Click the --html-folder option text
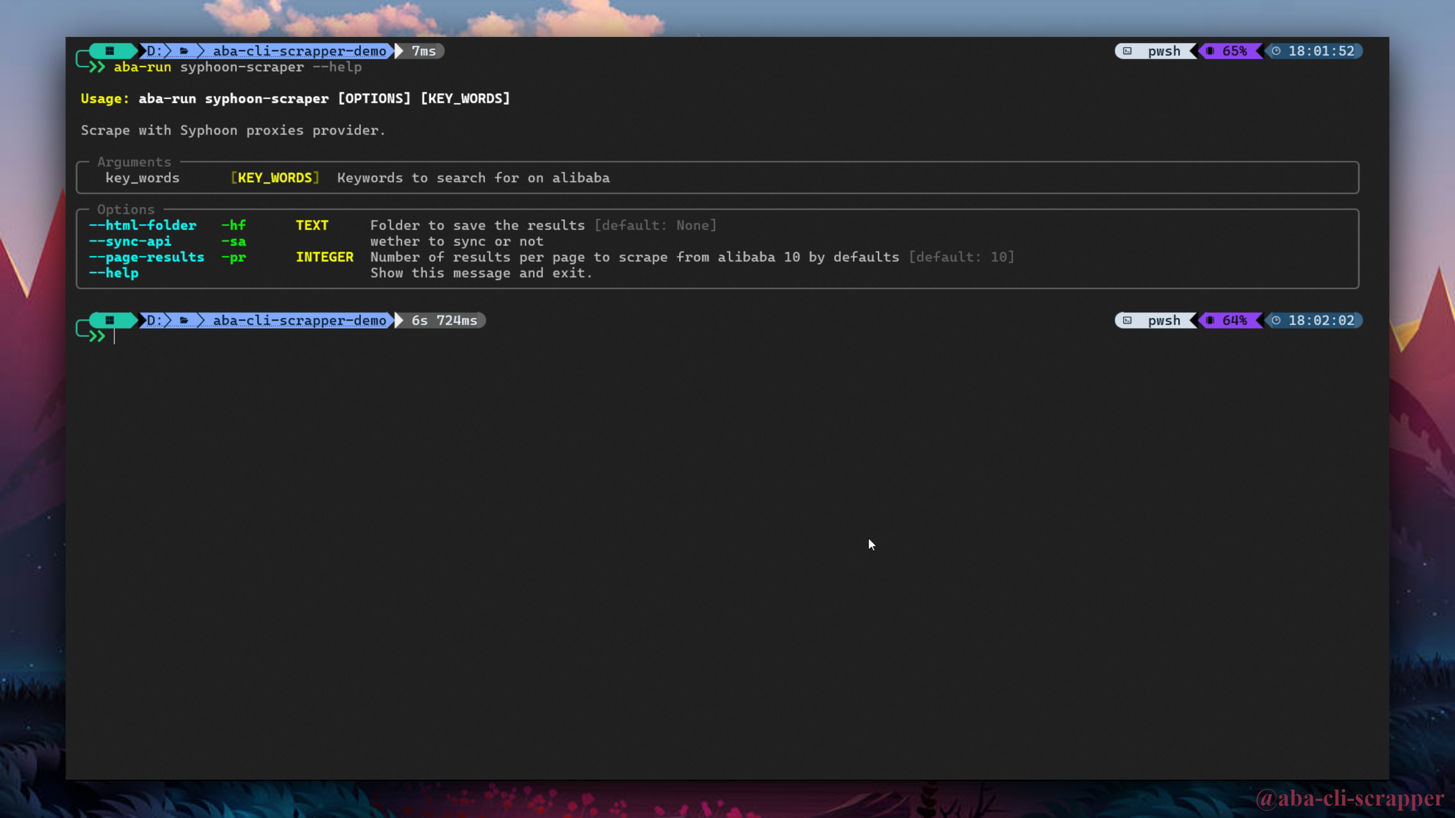The width and height of the screenshot is (1455, 818). coord(143,225)
